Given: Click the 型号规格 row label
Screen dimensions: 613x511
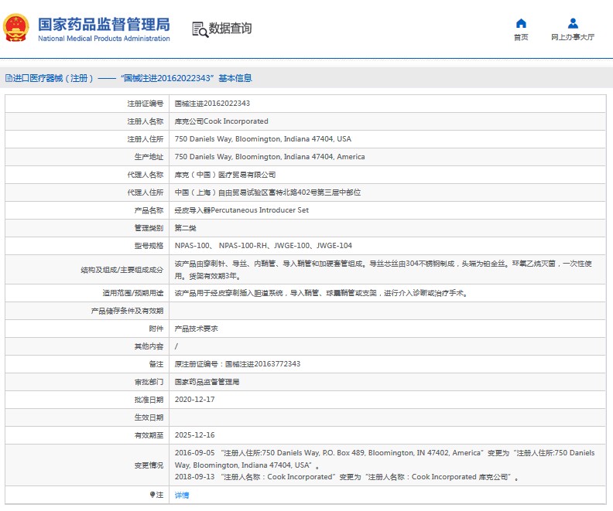Looking at the screenshot, I should (x=149, y=246).
